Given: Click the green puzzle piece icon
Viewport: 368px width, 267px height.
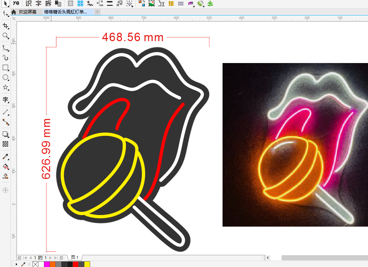Looking at the screenshot, I should [210, 3].
